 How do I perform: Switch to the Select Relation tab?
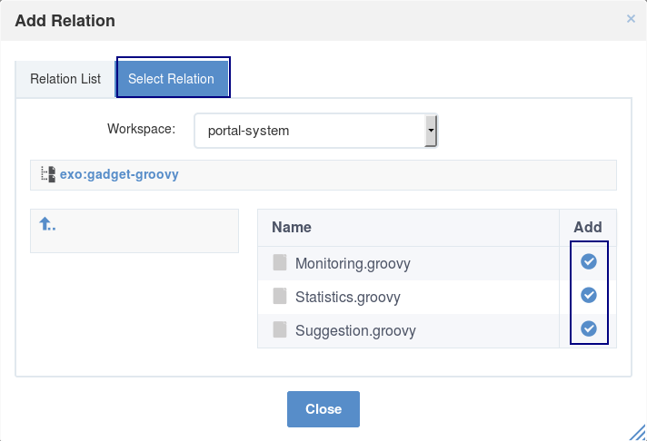tap(171, 79)
